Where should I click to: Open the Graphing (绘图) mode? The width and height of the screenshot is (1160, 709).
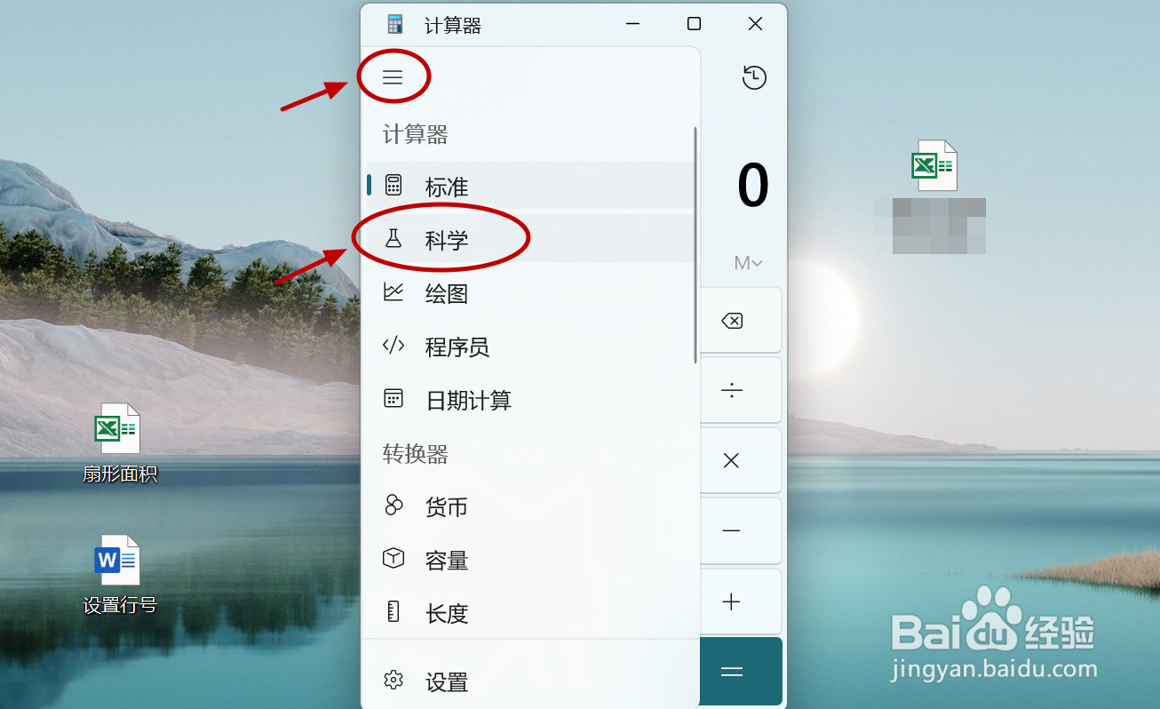pyautogui.click(x=530, y=292)
